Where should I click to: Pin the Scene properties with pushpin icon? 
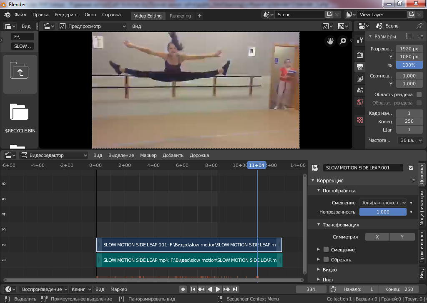point(419,26)
